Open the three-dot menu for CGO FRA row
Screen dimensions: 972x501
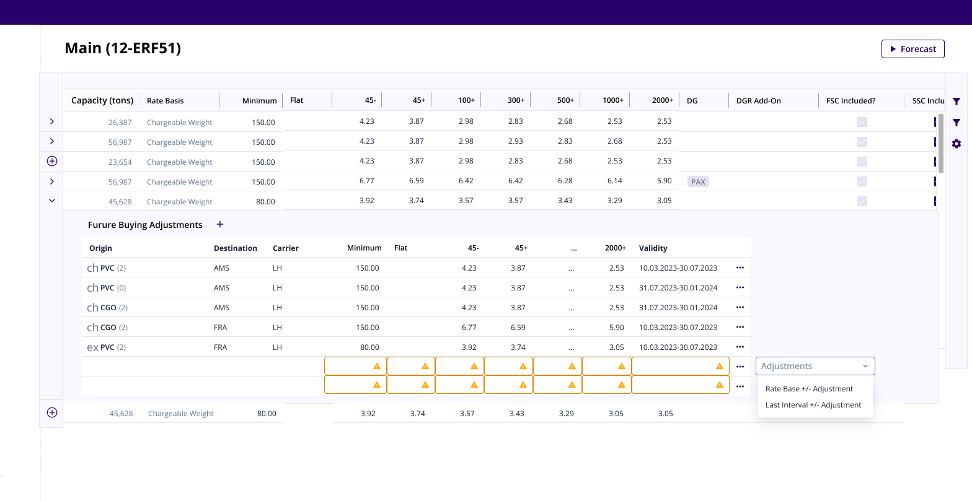(x=740, y=327)
